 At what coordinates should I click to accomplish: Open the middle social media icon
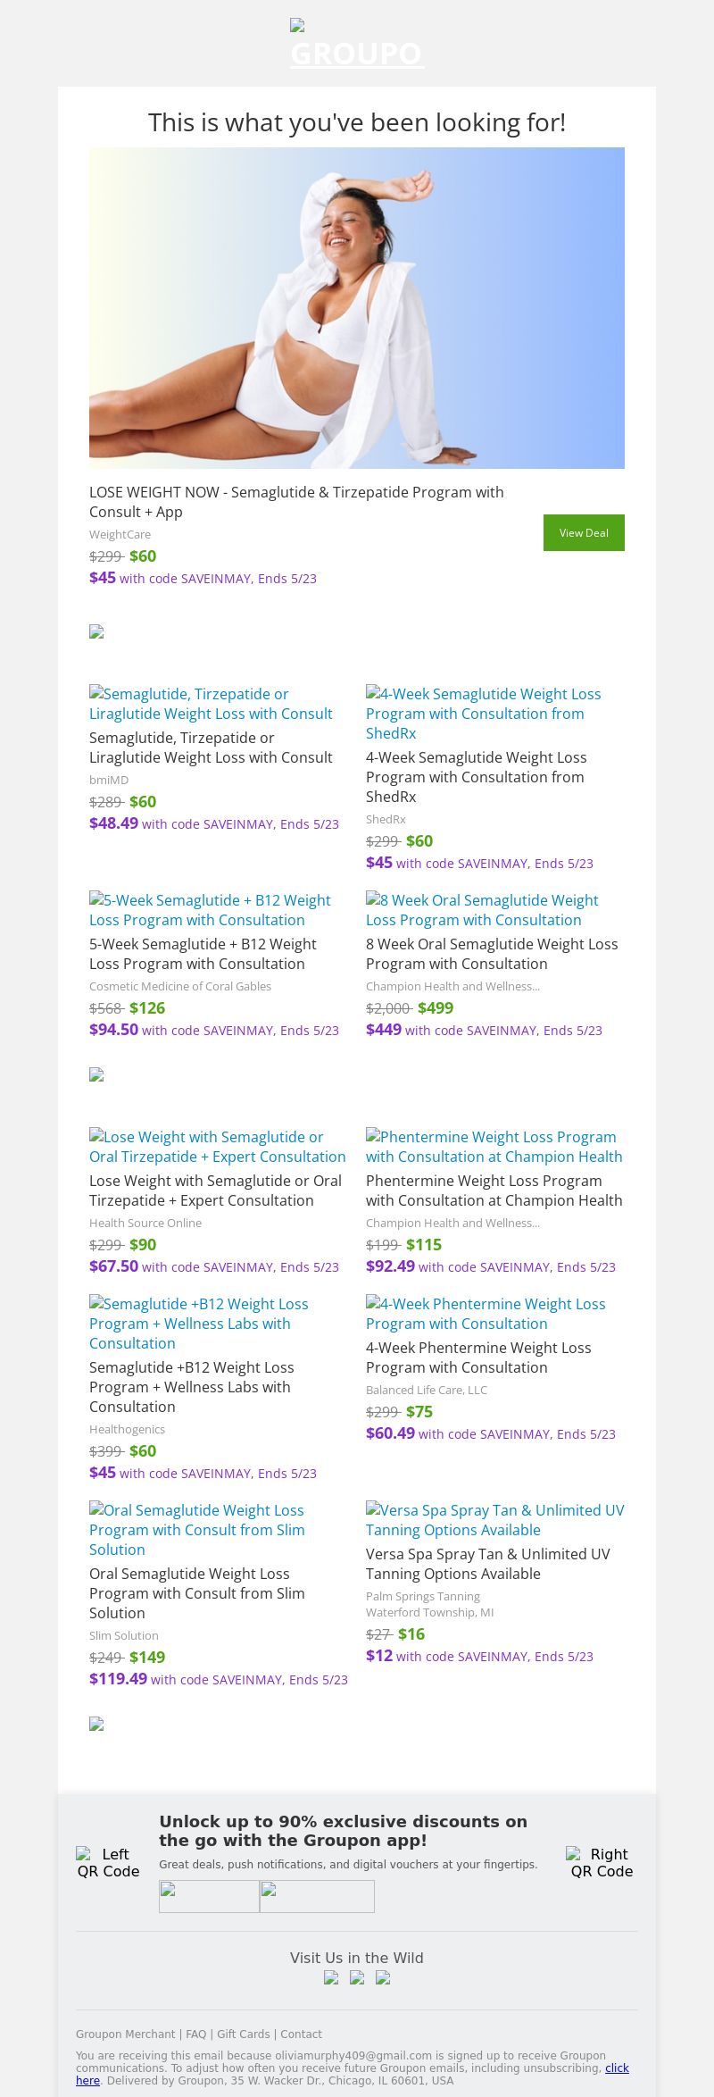click(x=357, y=1977)
